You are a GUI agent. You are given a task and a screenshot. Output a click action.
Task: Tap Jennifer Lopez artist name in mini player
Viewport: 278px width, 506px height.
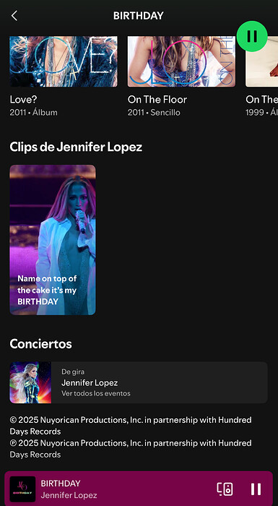pyautogui.click(x=69, y=495)
